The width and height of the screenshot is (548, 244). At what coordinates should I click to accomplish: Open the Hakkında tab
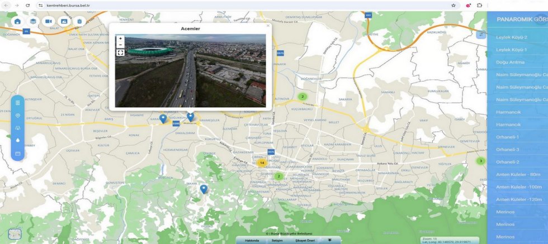(x=252, y=241)
